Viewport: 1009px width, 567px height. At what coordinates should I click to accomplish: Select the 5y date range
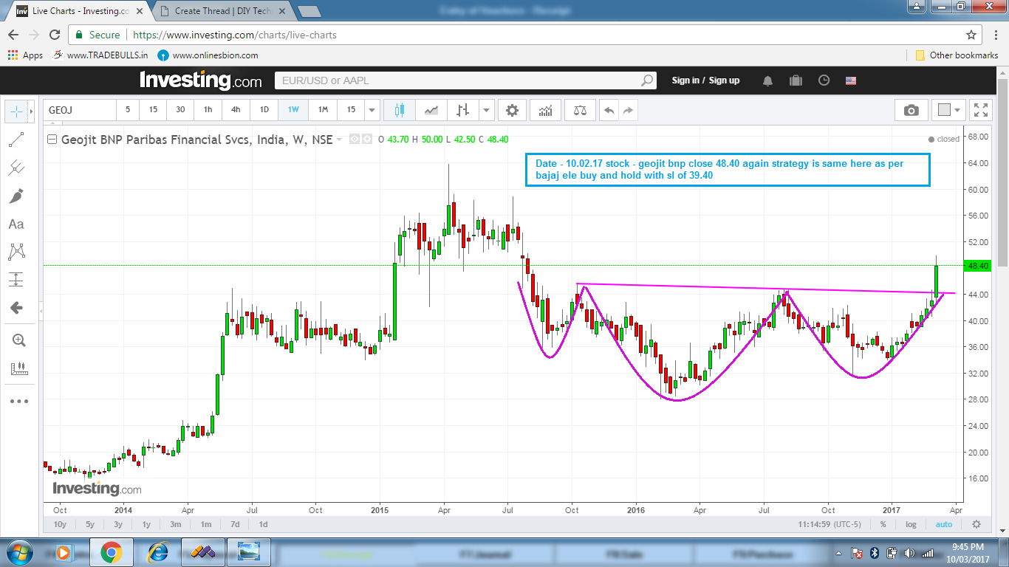click(x=90, y=524)
